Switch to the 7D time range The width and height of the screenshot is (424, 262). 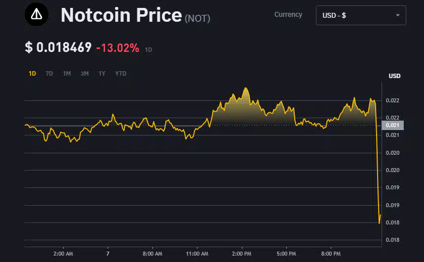tap(49, 74)
